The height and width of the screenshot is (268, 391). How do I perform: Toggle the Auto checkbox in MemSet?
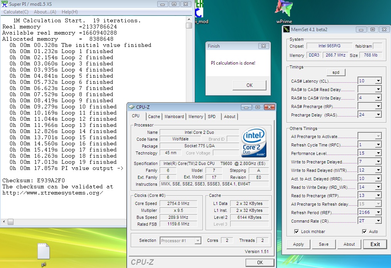click(364, 231)
